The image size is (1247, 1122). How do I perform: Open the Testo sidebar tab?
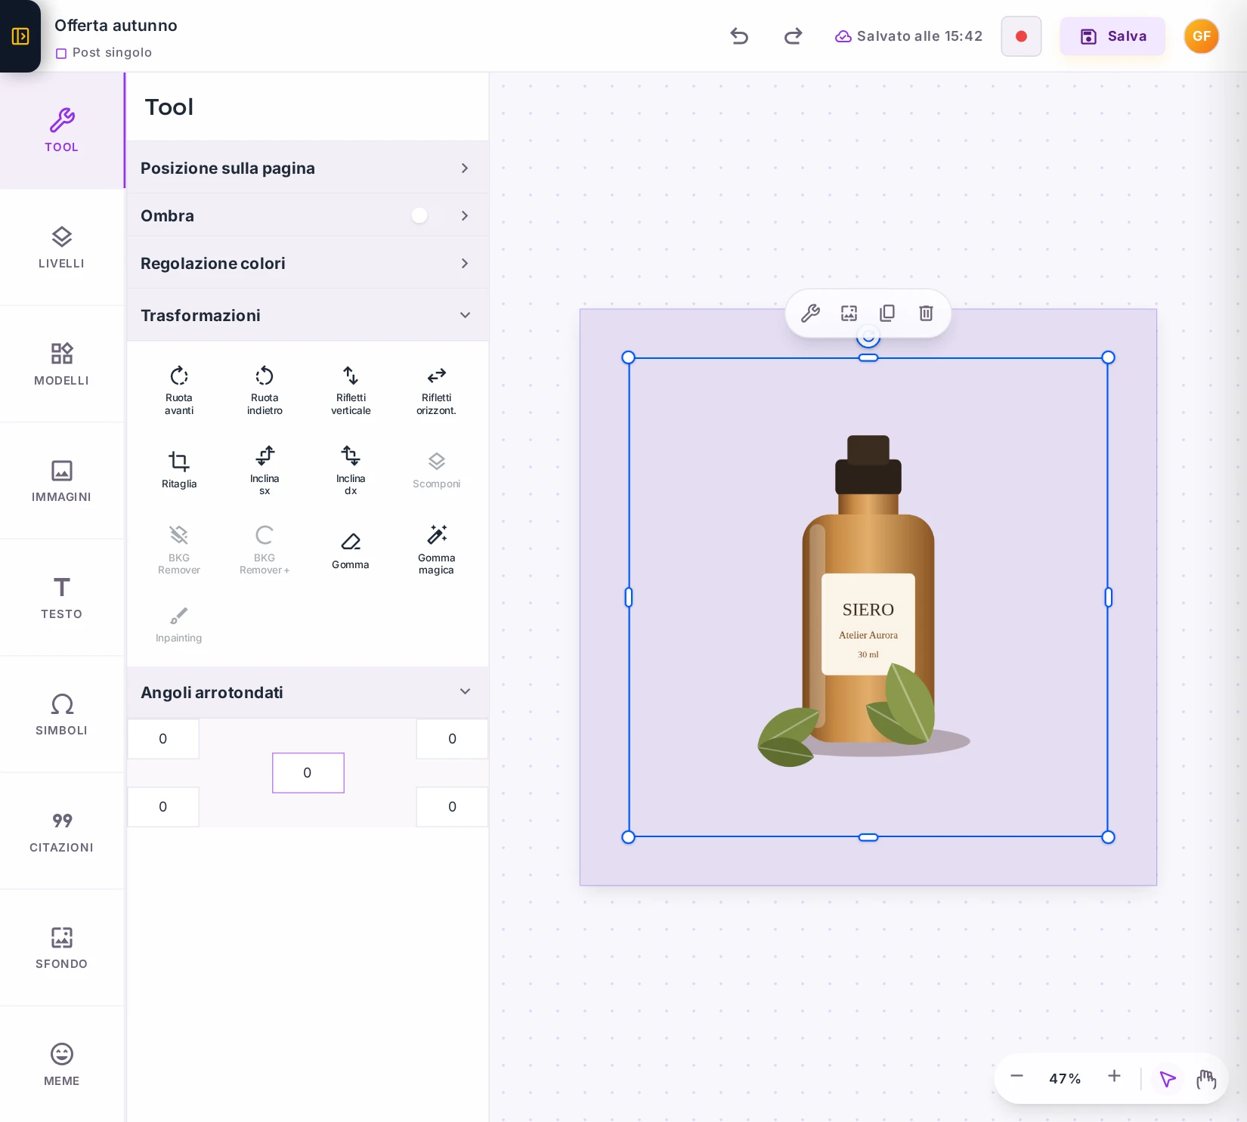click(x=62, y=598)
